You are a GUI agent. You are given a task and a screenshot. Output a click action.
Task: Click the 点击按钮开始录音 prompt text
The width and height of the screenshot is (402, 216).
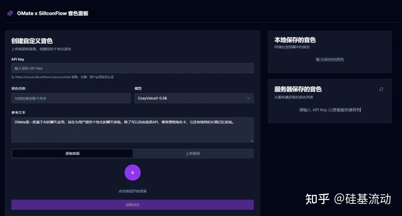click(x=133, y=190)
